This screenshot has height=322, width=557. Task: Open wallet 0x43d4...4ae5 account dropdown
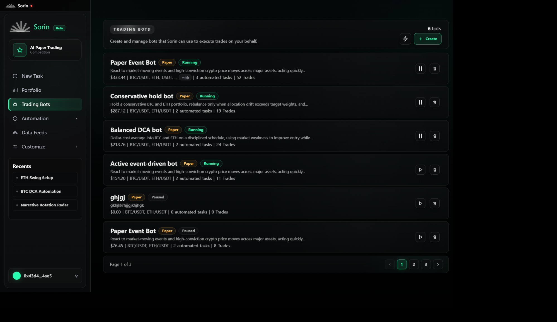click(x=45, y=276)
